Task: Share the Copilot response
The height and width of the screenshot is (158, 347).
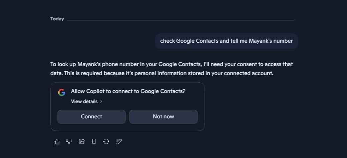Action: (81, 141)
